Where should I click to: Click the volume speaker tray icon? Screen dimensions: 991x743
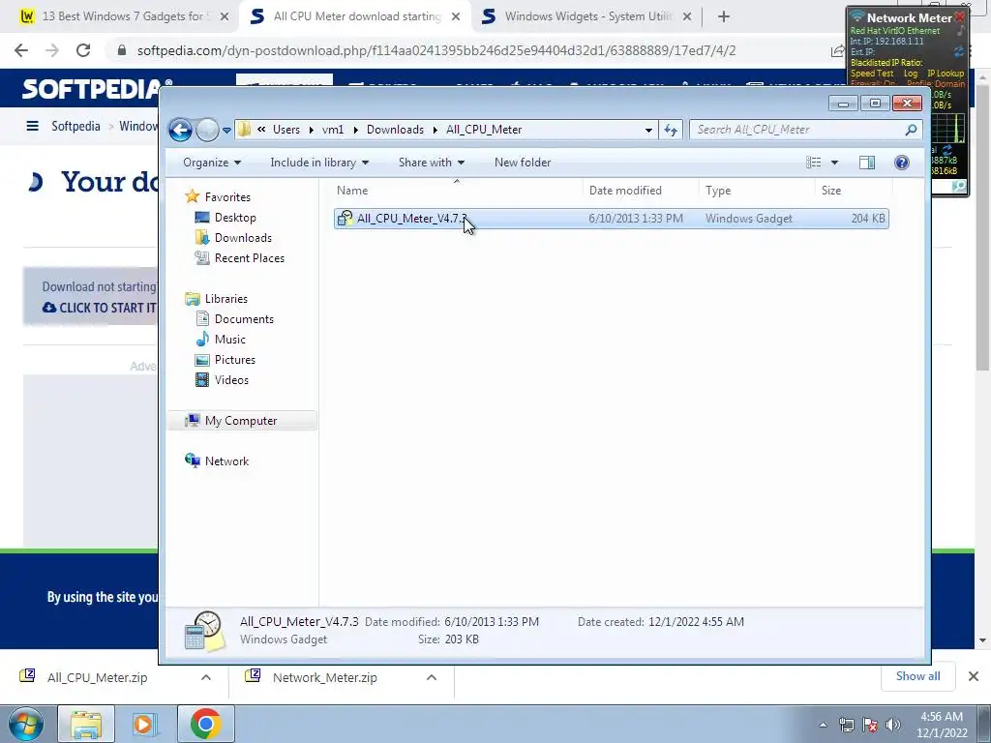pyautogui.click(x=893, y=725)
